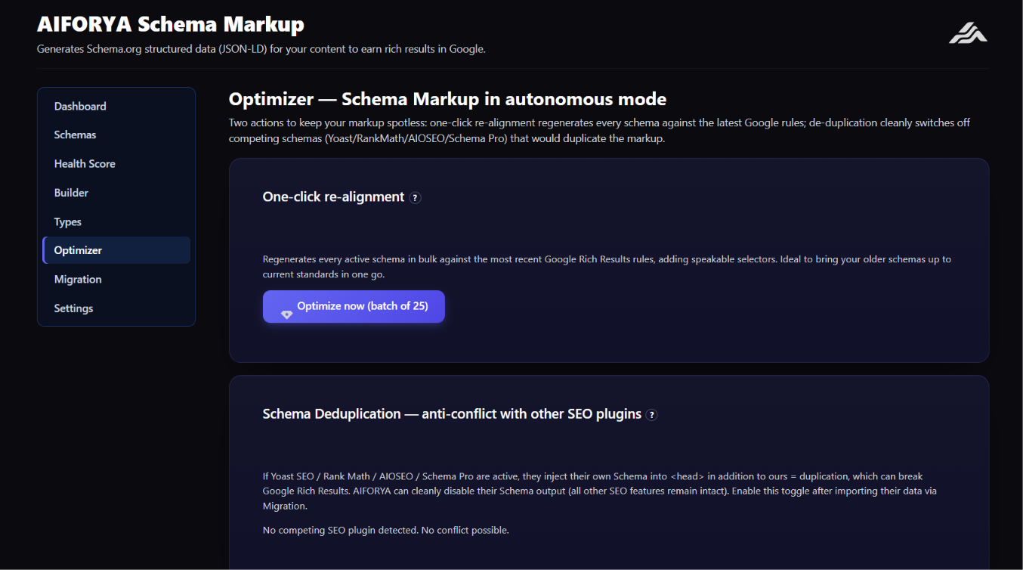Click the diamond icon on Optimize button
Viewport: 1023px width, 570px height.
coord(286,314)
